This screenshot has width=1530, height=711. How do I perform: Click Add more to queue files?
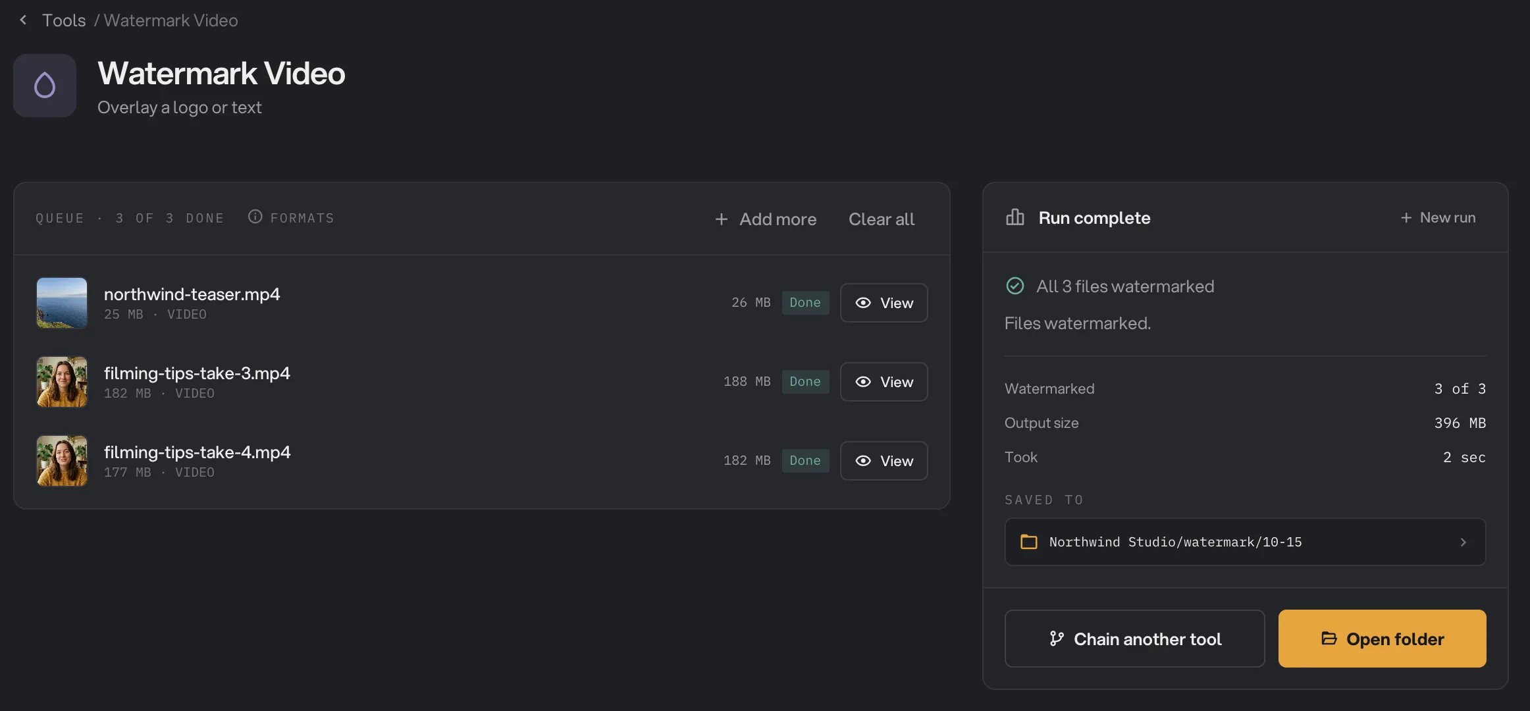click(x=766, y=219)
